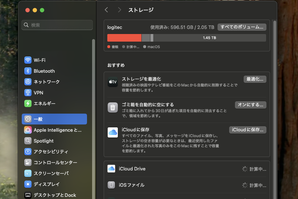298x199 pixels.
Task: Open スクリーンセーバ icon in sidebar
Action: pos(28,173)
